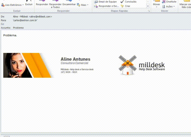This screenshot has height=137, width=191.
Task: Click phone number (47) 3026 - 3610
Action: point(69,72)
